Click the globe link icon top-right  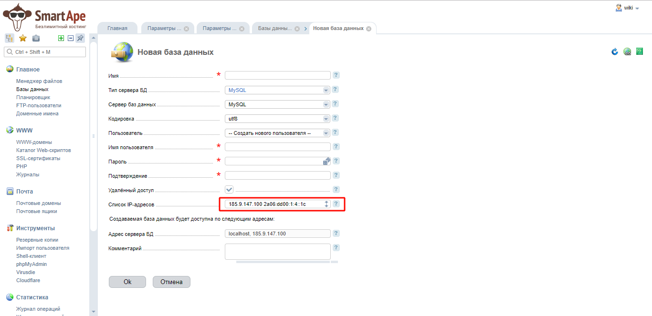click(627, 52)
